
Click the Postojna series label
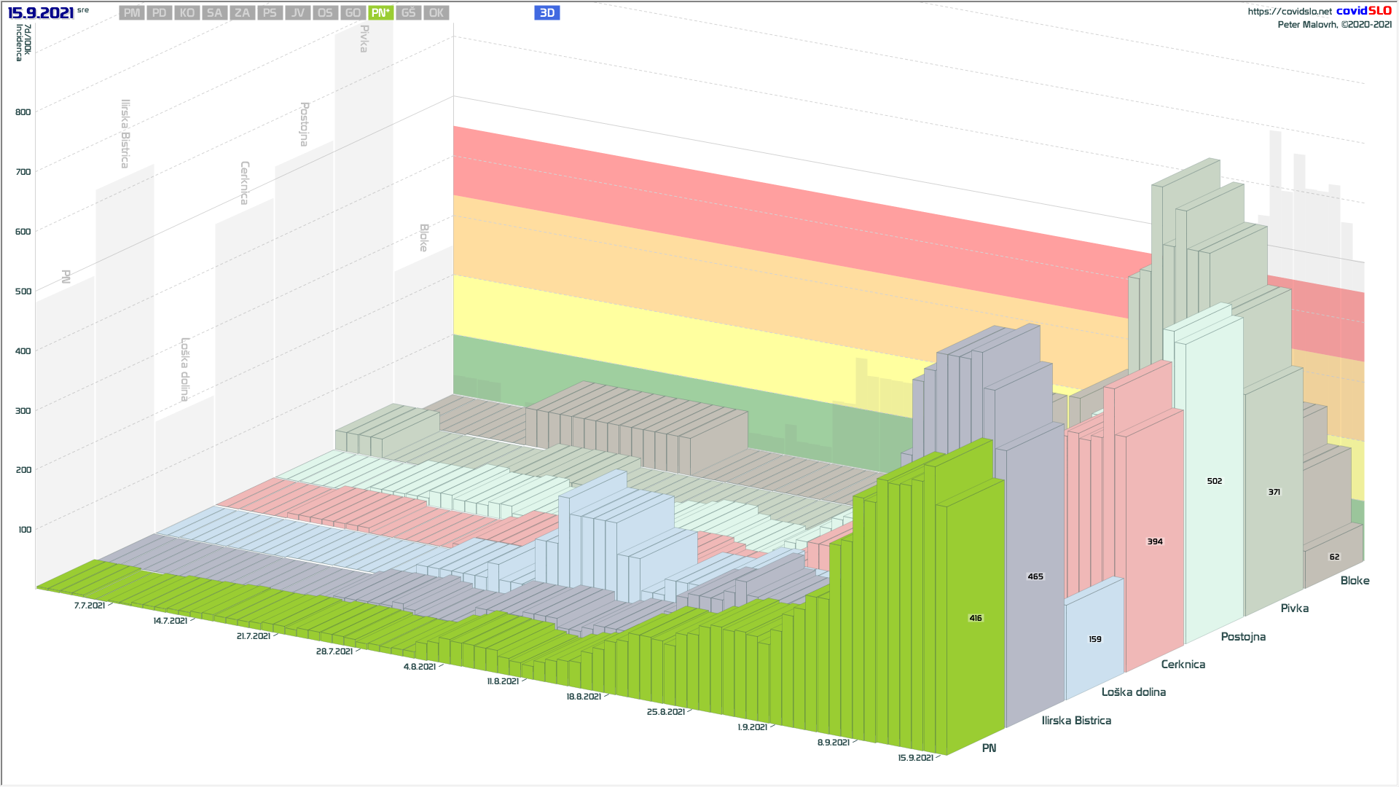pos(1242,637)
